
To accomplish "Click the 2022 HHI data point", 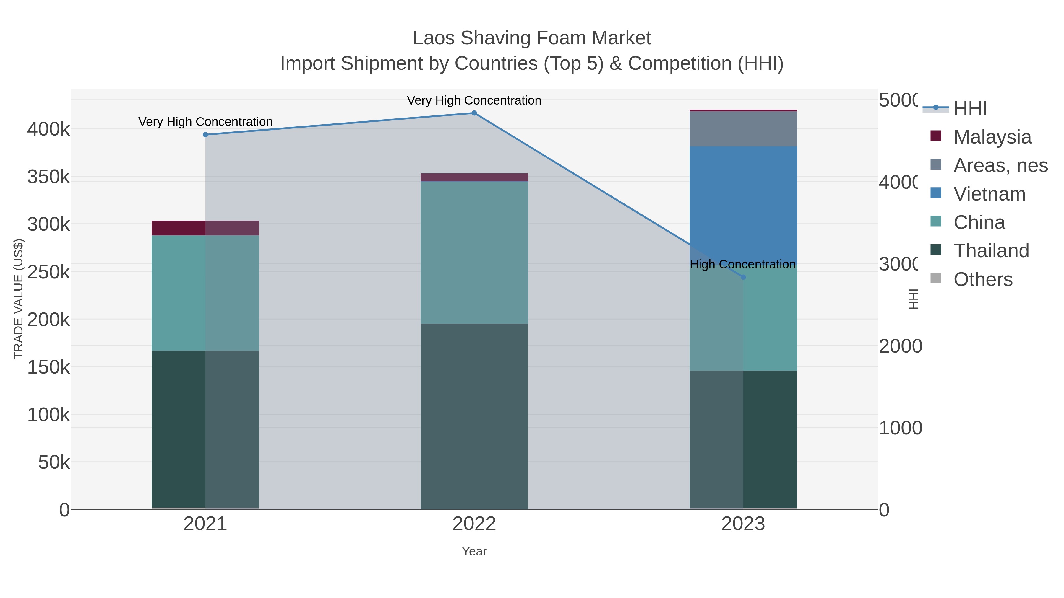I will 474,113.
